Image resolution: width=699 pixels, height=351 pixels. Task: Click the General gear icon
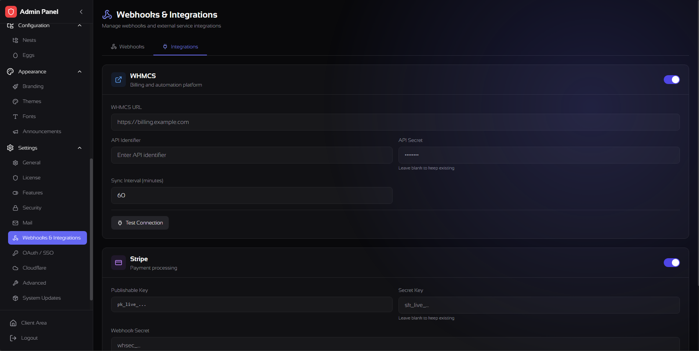pyautogui.click(x=15, y=163)
